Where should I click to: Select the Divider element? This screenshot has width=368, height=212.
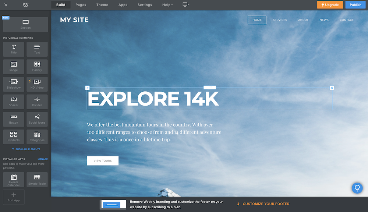[37, 102]
